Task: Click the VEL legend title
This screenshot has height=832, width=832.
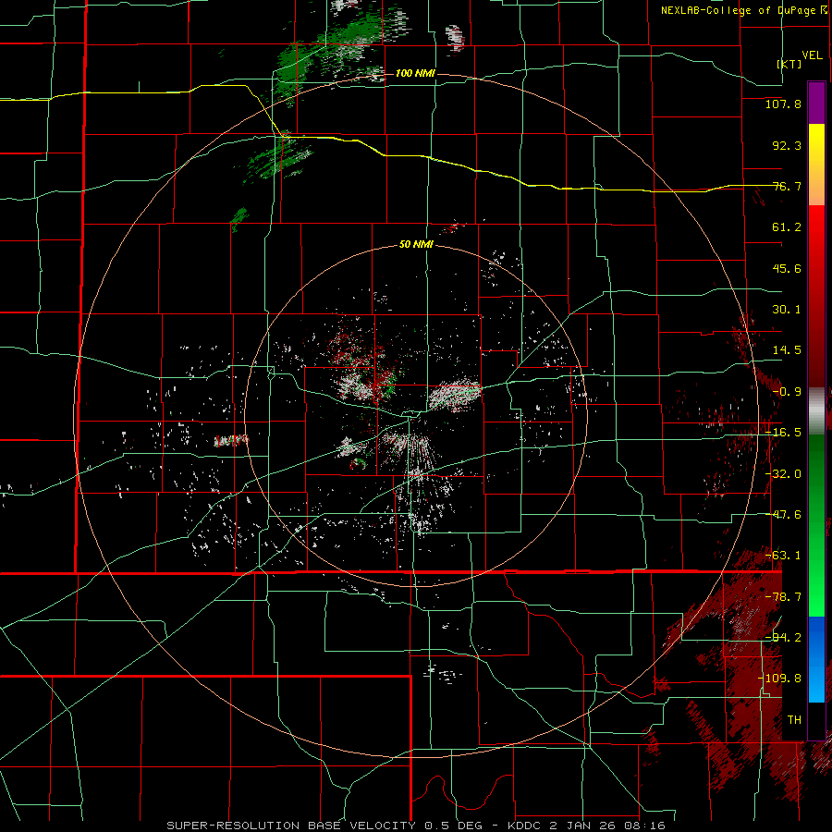Action: [x=812, y=55]
